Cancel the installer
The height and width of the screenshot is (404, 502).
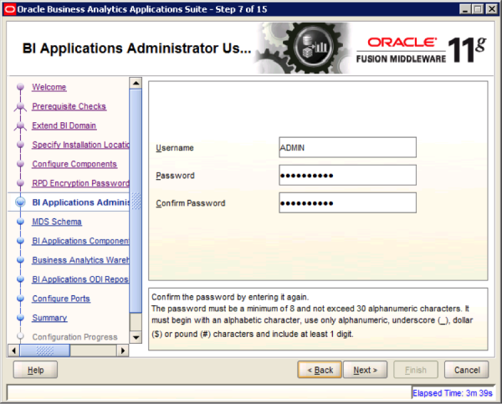467,370
